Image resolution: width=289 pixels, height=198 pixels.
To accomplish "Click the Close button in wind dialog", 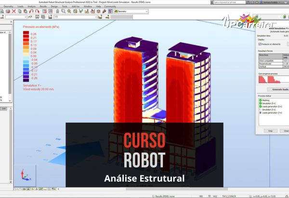I will [285, 131].
